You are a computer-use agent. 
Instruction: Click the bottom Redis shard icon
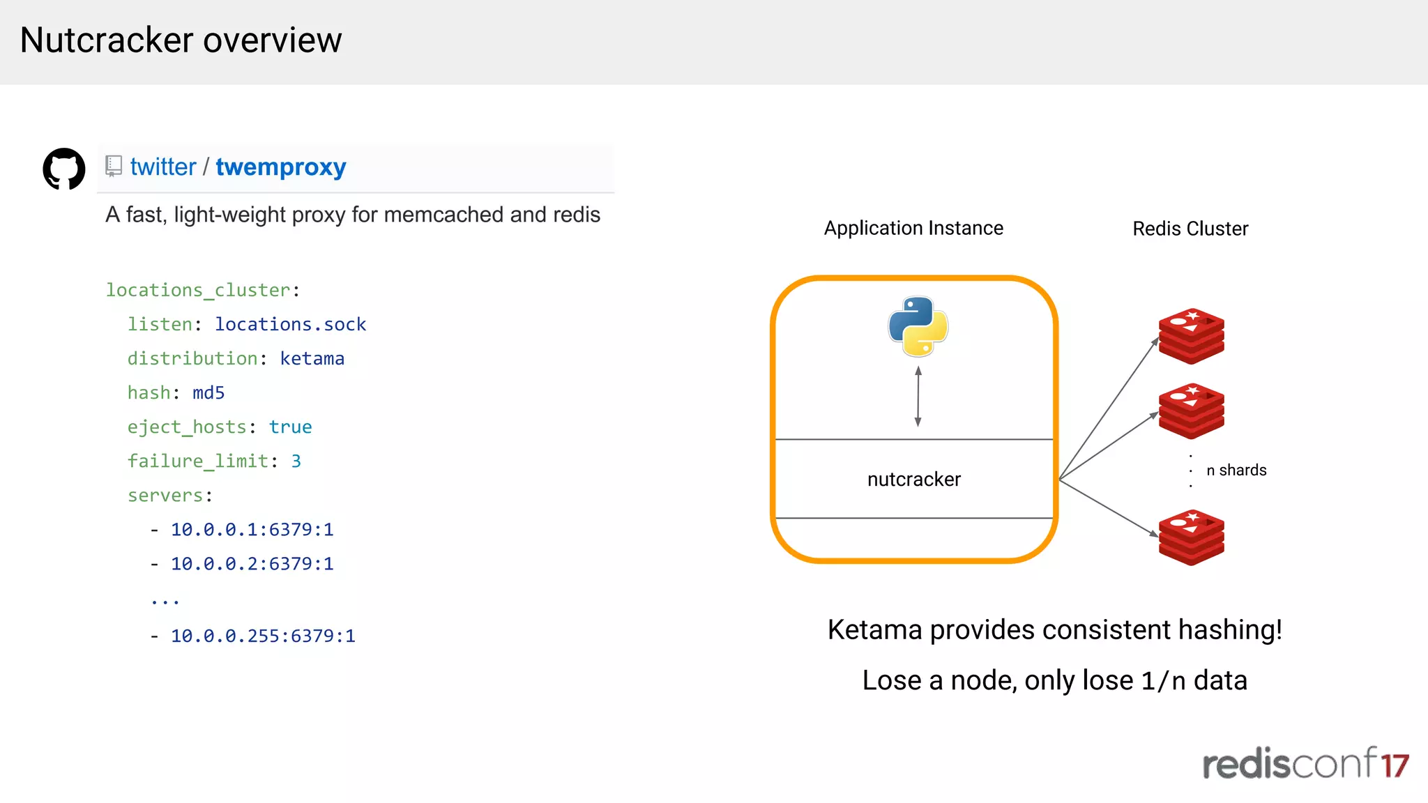[1191, 537]
